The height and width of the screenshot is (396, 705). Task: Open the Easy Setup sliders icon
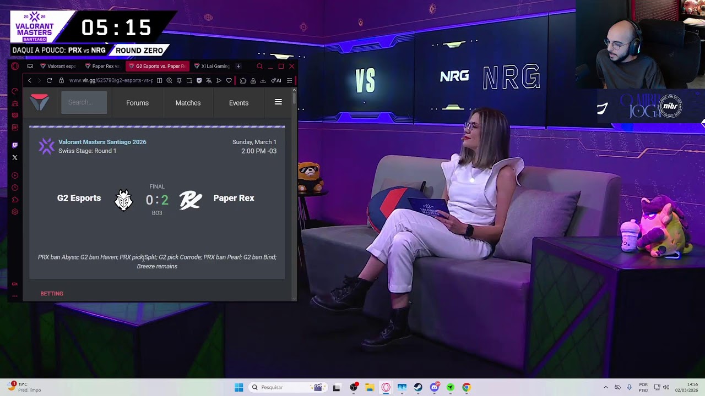(x=289, y=80)
